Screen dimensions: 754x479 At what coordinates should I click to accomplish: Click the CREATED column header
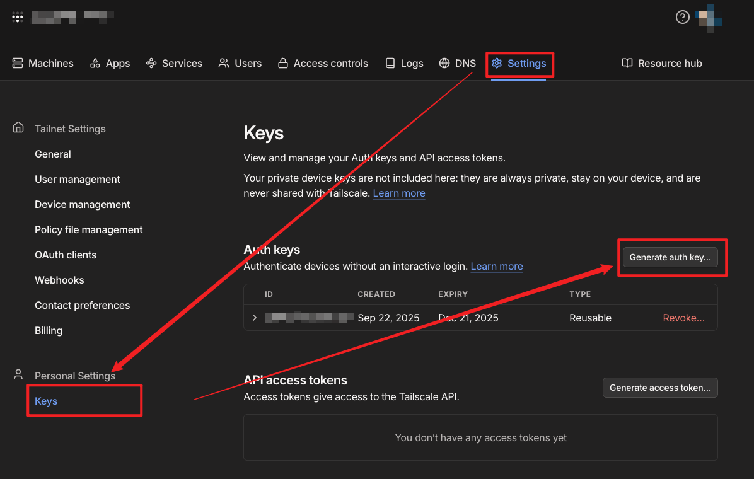pos(376,294)
